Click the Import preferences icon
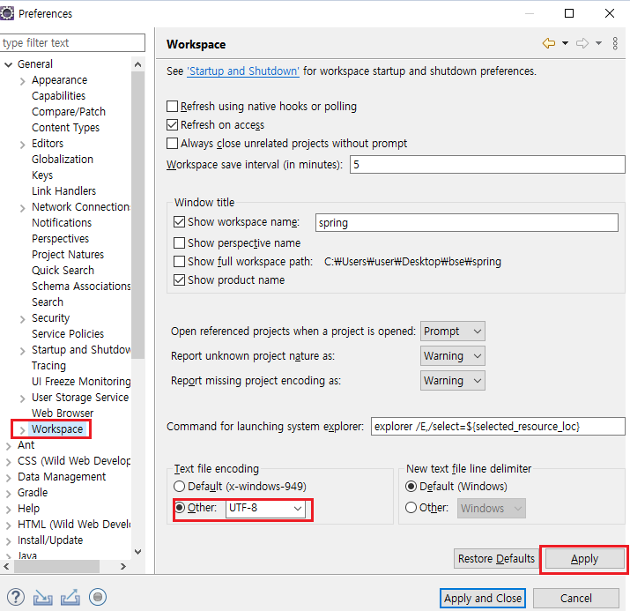 coord(43,597)
